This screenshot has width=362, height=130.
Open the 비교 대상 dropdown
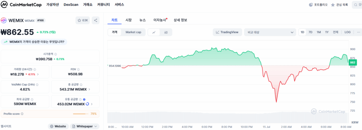pyautogui.click(x=270, y=32)
